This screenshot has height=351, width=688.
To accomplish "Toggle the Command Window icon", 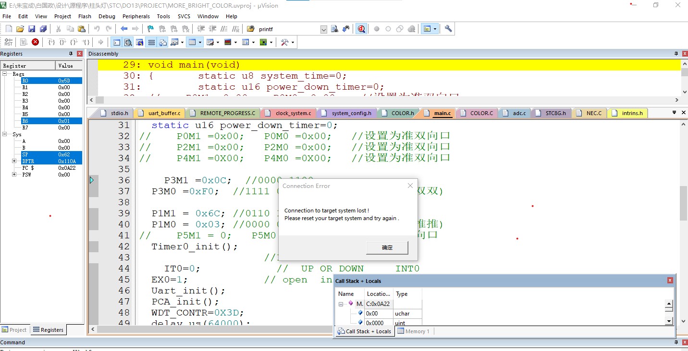I will [116, 42].
